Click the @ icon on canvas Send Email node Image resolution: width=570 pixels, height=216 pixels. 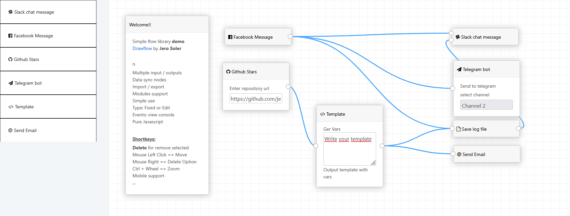tap(459, 154)
